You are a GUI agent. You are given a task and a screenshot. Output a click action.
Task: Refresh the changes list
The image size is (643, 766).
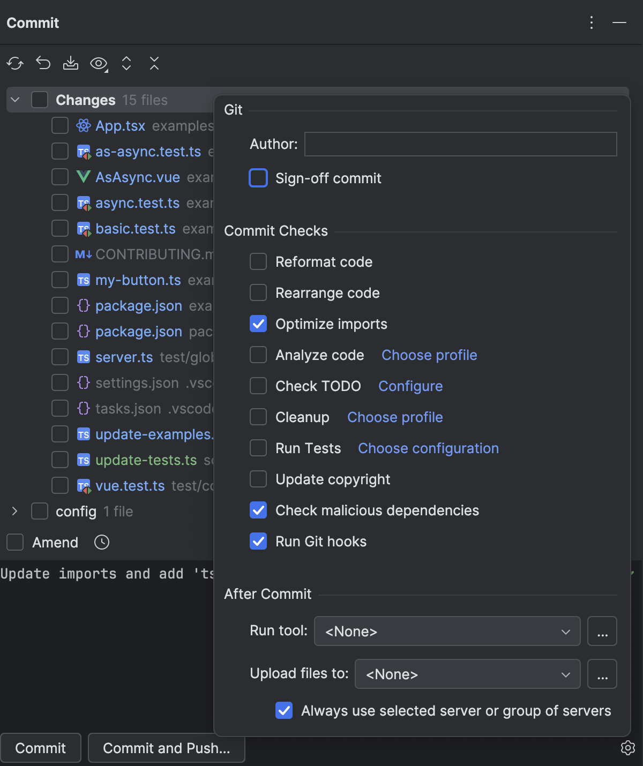click(x=15, y=63)
